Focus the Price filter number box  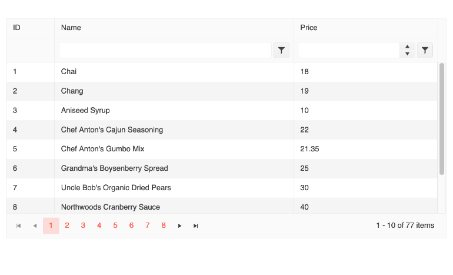pos(349,50)
